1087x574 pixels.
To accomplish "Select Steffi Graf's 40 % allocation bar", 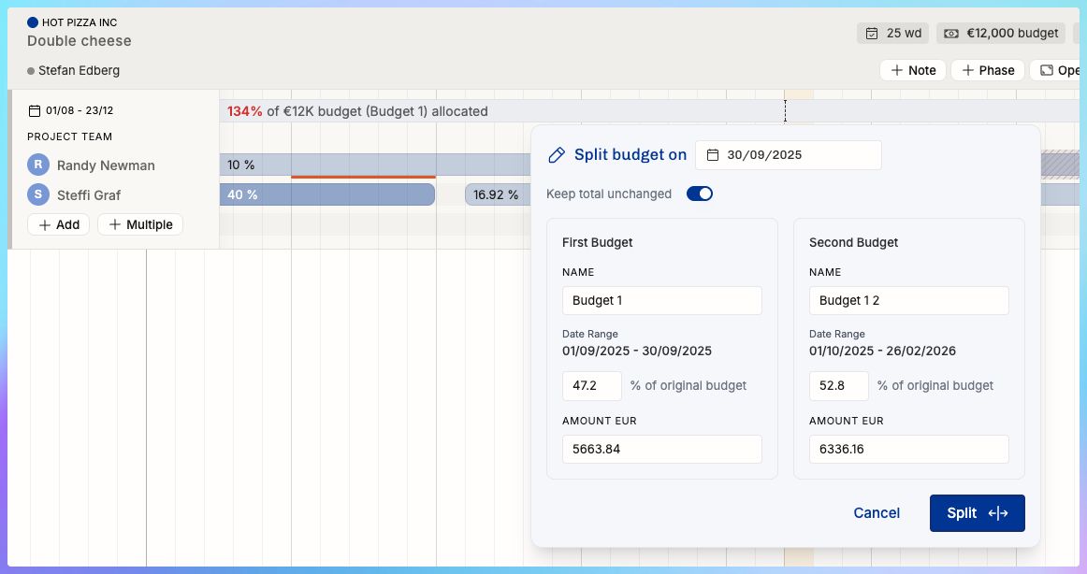I will pos(326,194).
